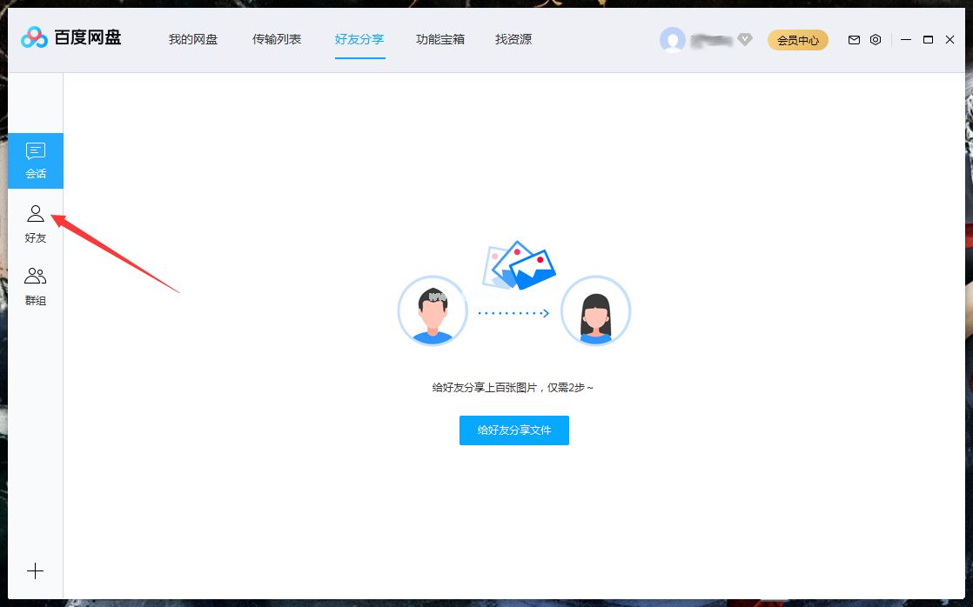Open 会员中心 membership center
This screenshot has width=973, height=607.
797,40
